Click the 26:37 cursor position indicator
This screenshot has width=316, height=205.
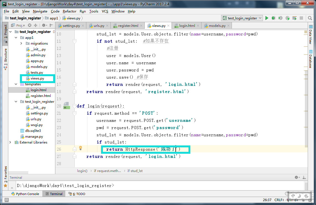pos(267,200)
